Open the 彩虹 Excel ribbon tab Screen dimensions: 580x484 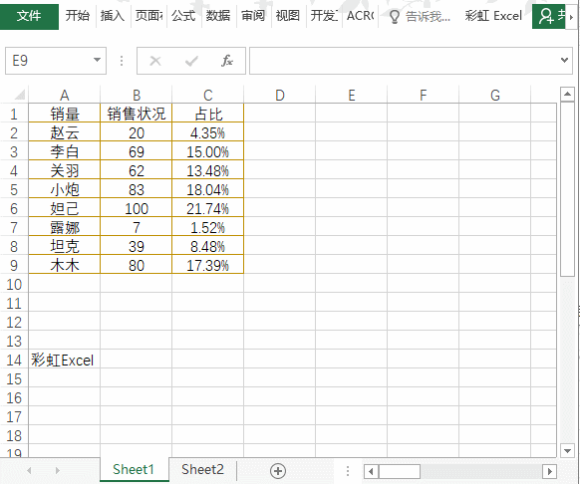[x=493, y=16]
